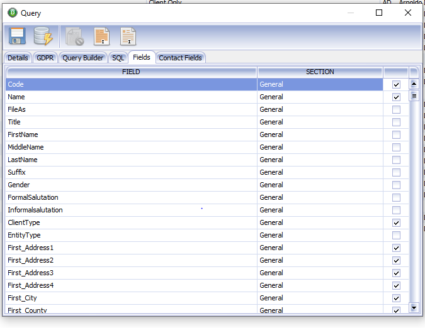Uncheck the Code field checkbox
425x328 pixels.
pos(396,84)
